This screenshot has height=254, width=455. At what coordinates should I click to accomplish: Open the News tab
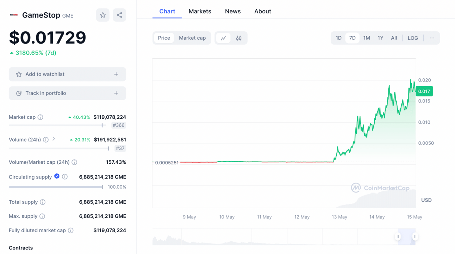click(x=233, y=11)
